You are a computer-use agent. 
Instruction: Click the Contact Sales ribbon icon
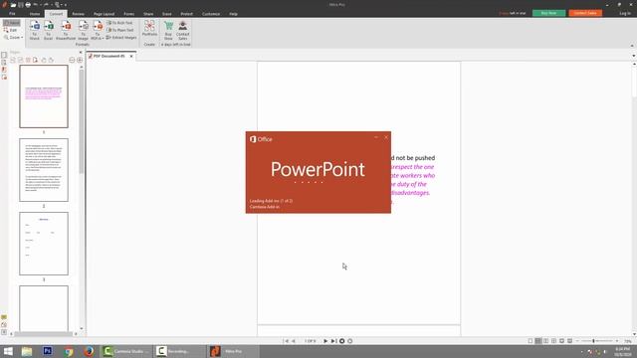point(183,30)
